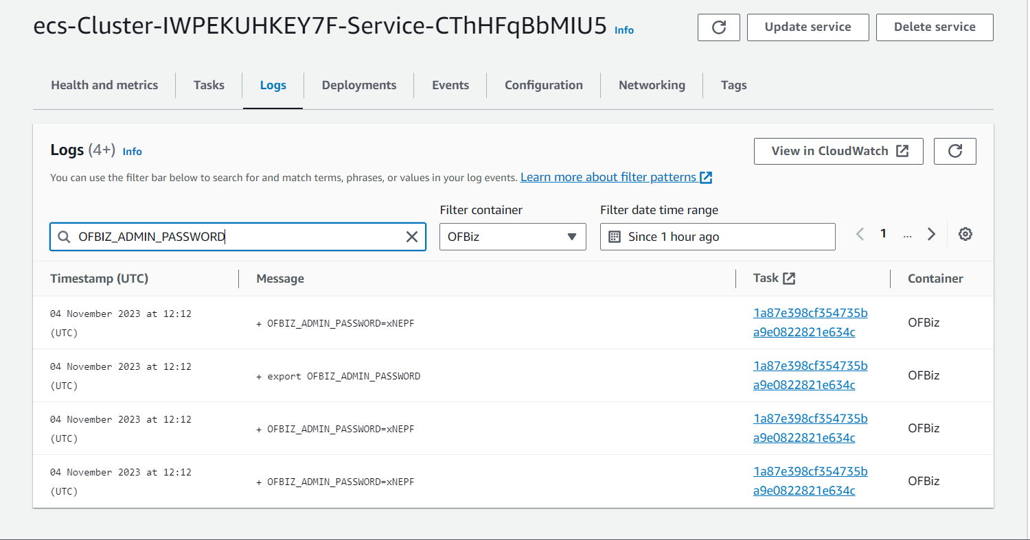Switch to the Events tab

pyautogui.click(x=450, y=85)
